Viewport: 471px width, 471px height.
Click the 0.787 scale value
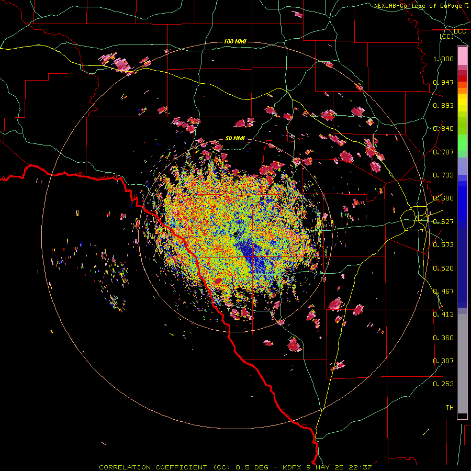pos(443,152)
